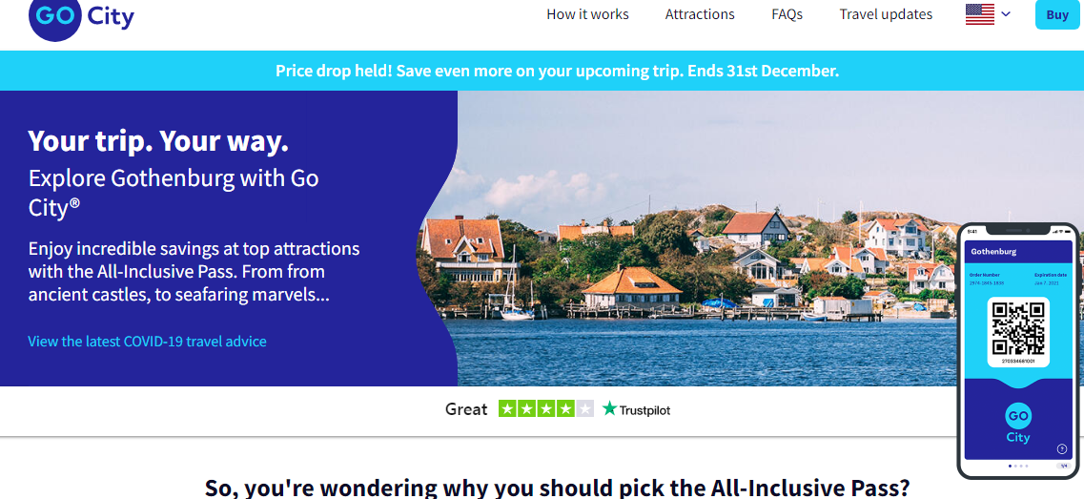Click the QR code on the phone pass
Viewport: 1084px width, 499px height.
pos(1018,328)
